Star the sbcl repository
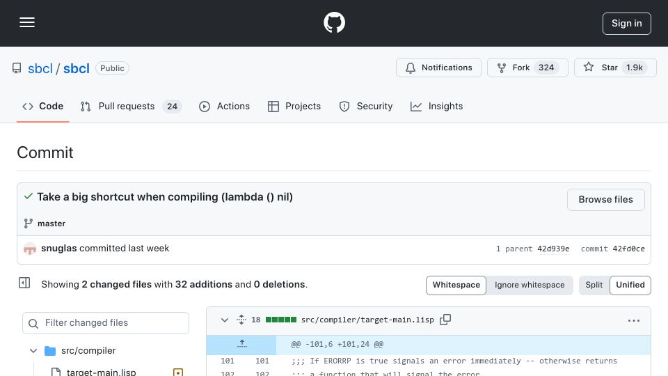 615,68
